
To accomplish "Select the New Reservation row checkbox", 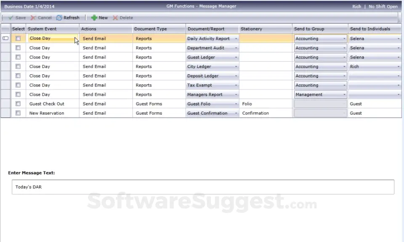I will point(18,113).
